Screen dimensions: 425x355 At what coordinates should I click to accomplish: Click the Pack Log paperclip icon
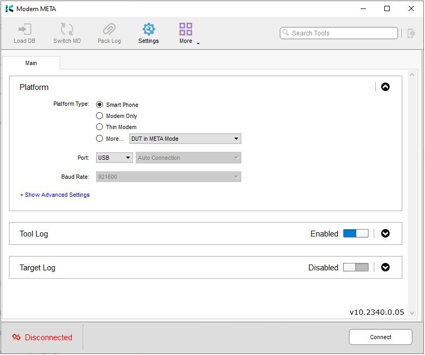[x=109, y=29]
